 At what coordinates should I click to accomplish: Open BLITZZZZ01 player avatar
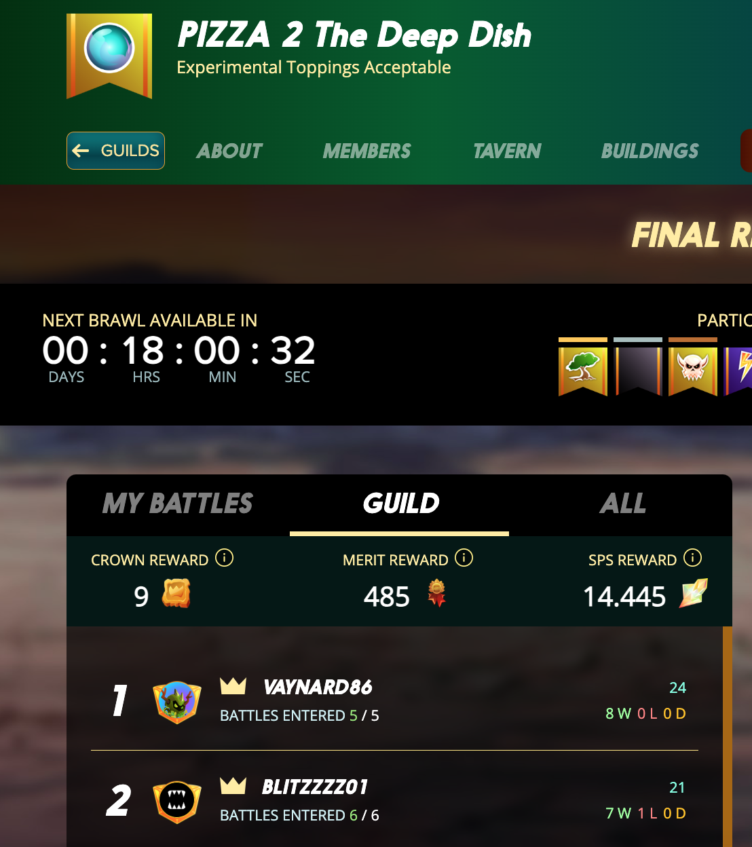click(177, 802)
